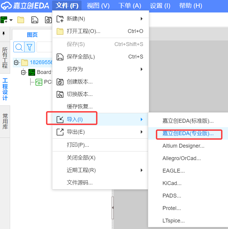Select the Board item in tree
Viewport: 228px width, 229px height.
coord(44,72)
